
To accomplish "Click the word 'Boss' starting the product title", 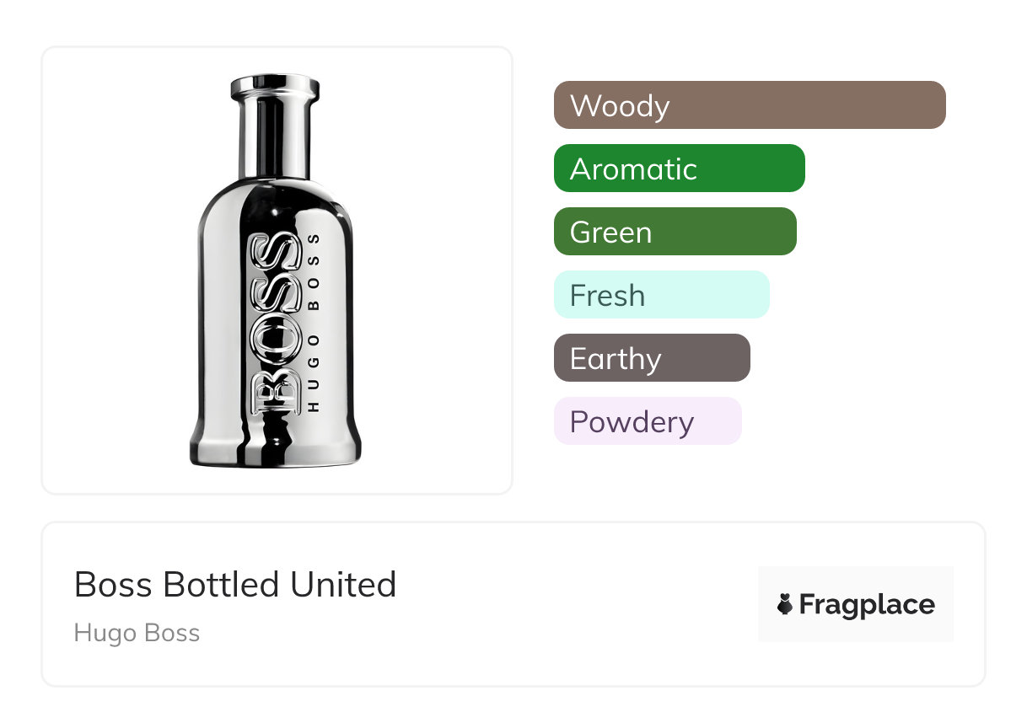I will 113,585.
